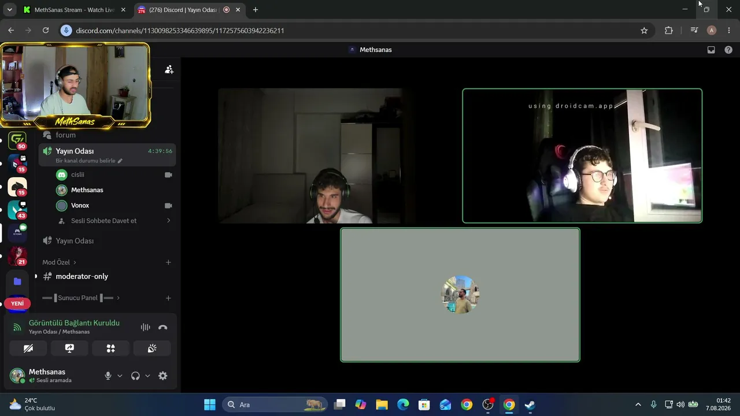Click the YENİ unread mentions pill
Image resolution: width=740 pixels, height=416 pixels.
17,303
